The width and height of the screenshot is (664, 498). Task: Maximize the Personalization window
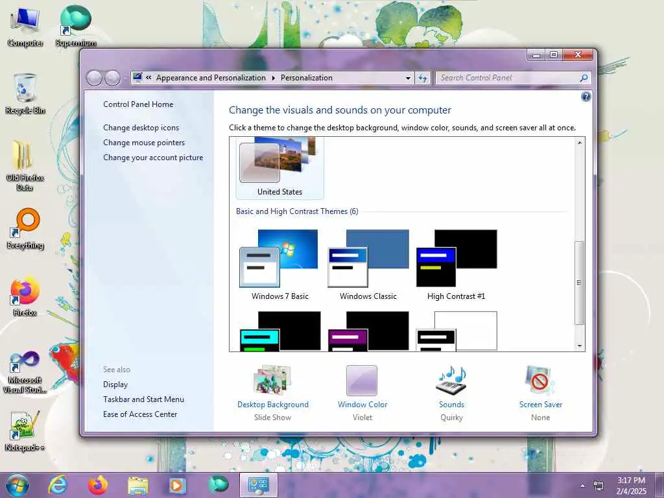point(554,54)
